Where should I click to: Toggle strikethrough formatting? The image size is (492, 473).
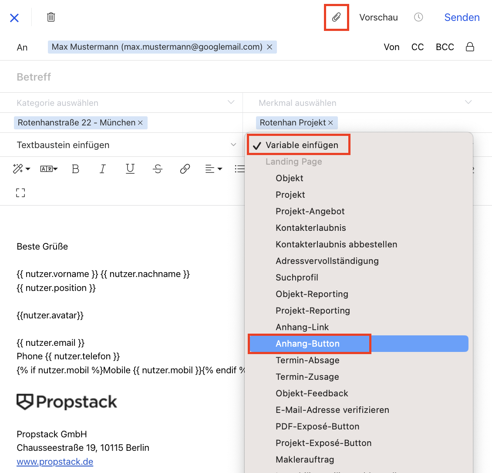(158, 169)
